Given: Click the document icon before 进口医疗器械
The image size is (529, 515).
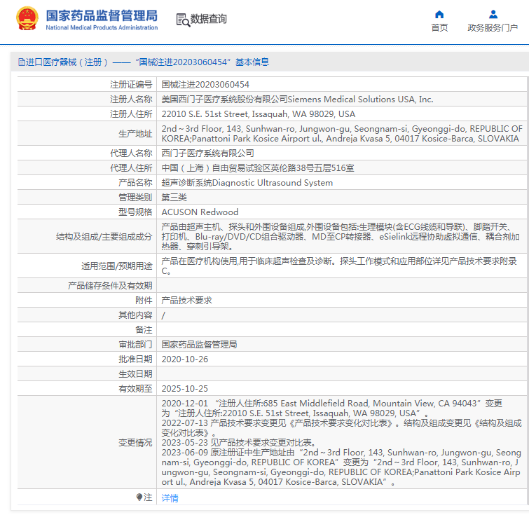Looking at the screenshot, I should pyautogui.click(x=22, y=62).
